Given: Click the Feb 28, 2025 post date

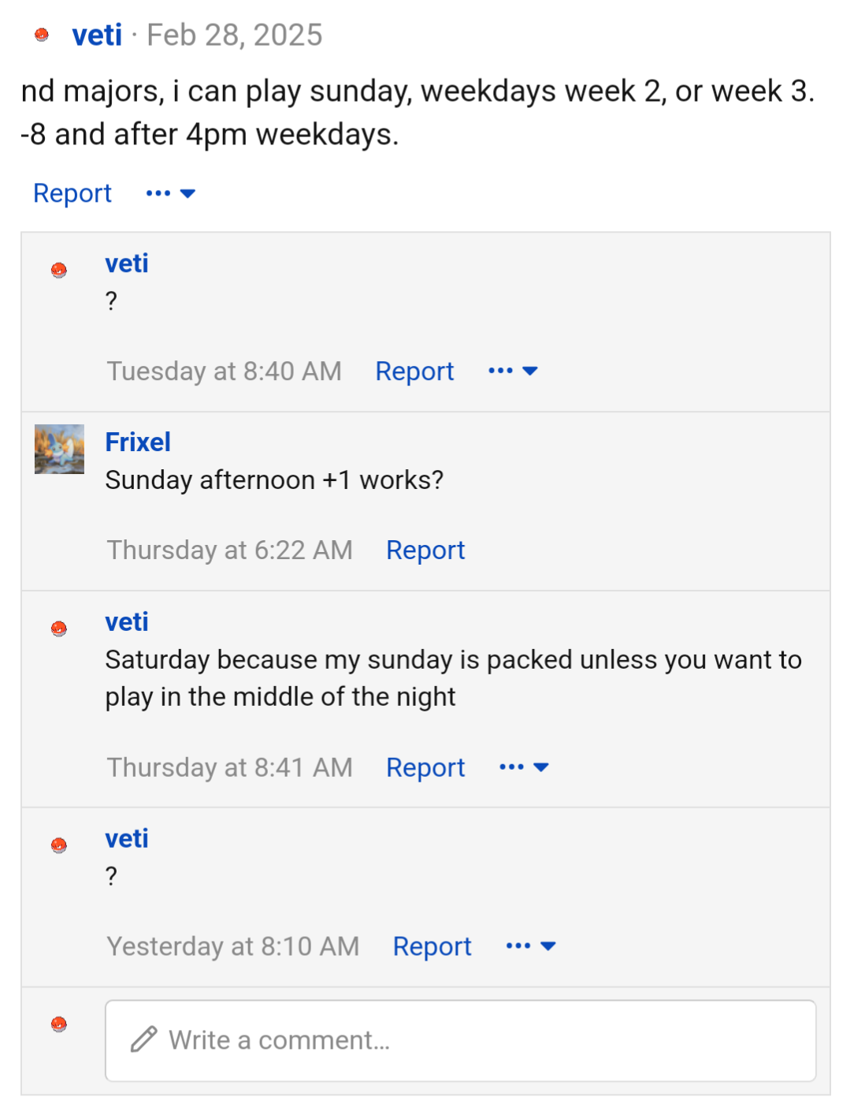Looking at the screenshot, I should coord(235,35).
